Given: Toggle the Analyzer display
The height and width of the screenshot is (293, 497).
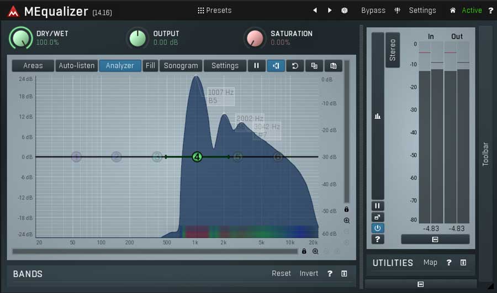Looking at the screenshot, I should point(120,66).
